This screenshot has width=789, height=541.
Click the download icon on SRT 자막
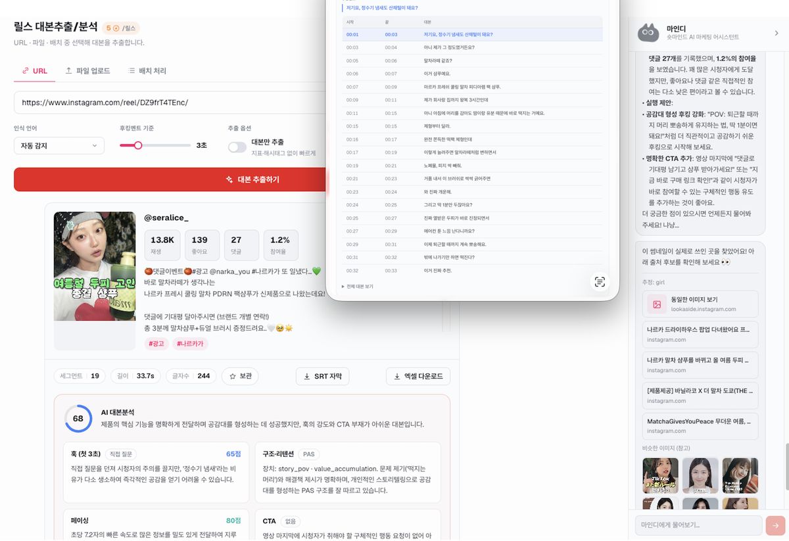[307, 377]
